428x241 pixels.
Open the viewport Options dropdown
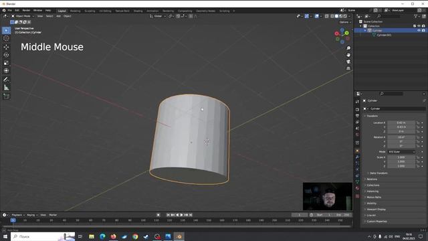click(345, 22)
